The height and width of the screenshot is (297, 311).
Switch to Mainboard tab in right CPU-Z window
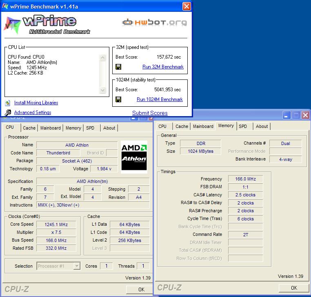tap(203, 126)
